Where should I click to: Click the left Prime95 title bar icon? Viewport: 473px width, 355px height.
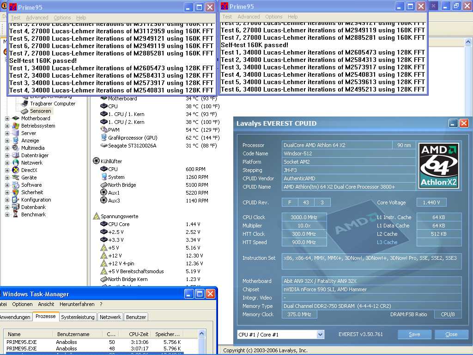(x=13, y=7)
